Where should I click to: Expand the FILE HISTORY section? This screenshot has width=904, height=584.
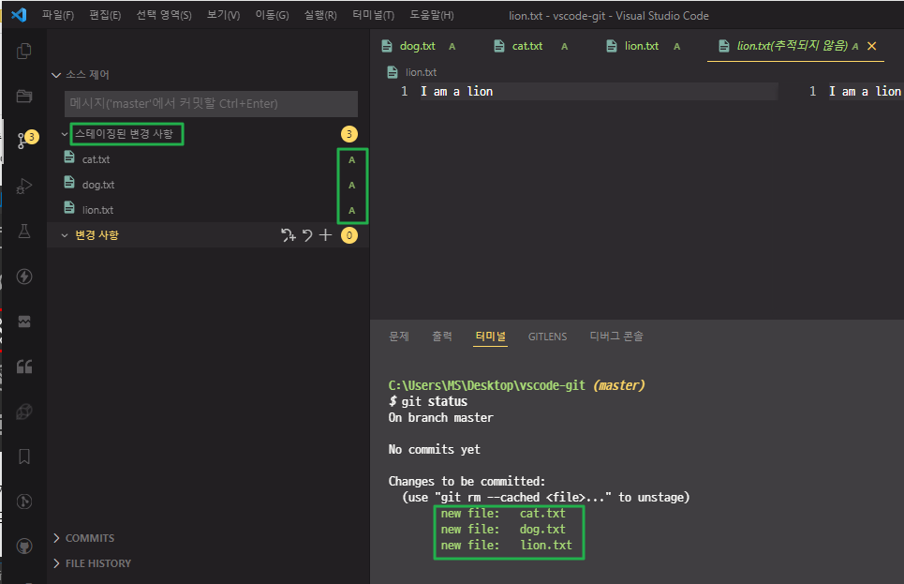(56, 563)
